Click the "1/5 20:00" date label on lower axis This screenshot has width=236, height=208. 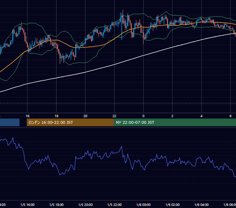(x=85, y=205)
